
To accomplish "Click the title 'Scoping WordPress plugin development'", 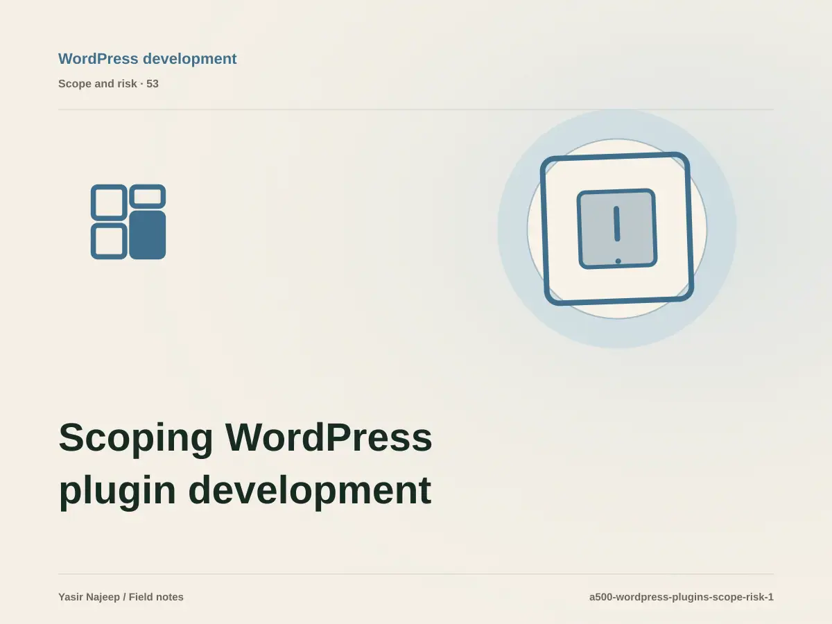I will (x=245, y=464).
